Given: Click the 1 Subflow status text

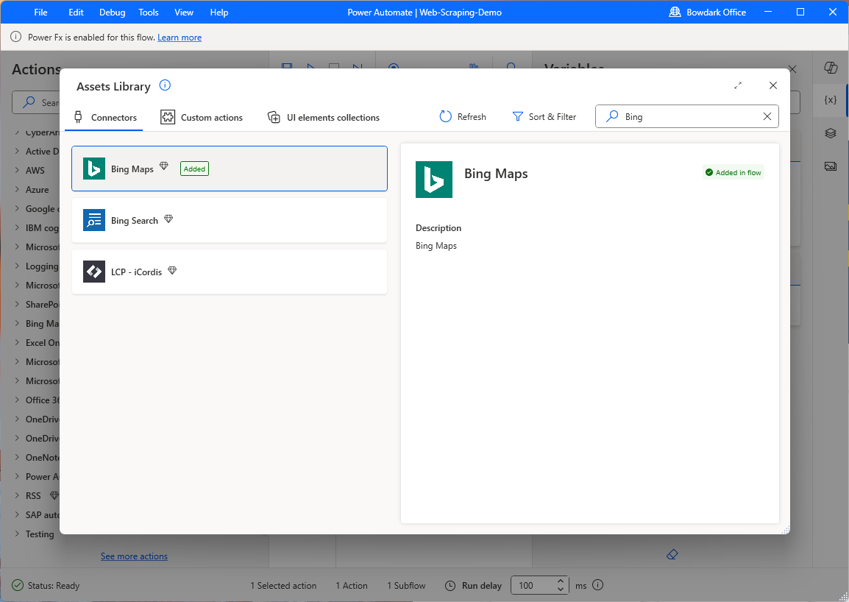Looking at the screenshot, I should 406,586.
